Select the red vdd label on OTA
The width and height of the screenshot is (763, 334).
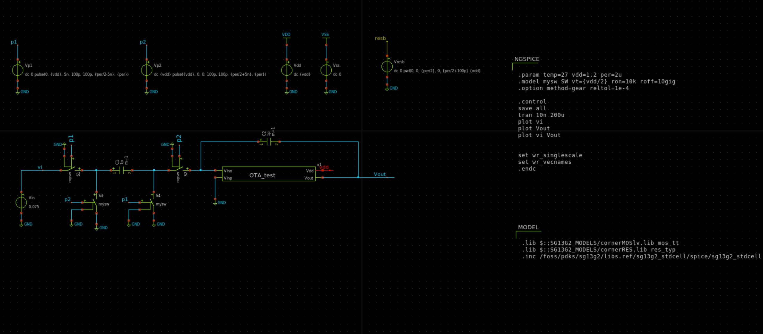pyautogui.click(x=324, y=167)
